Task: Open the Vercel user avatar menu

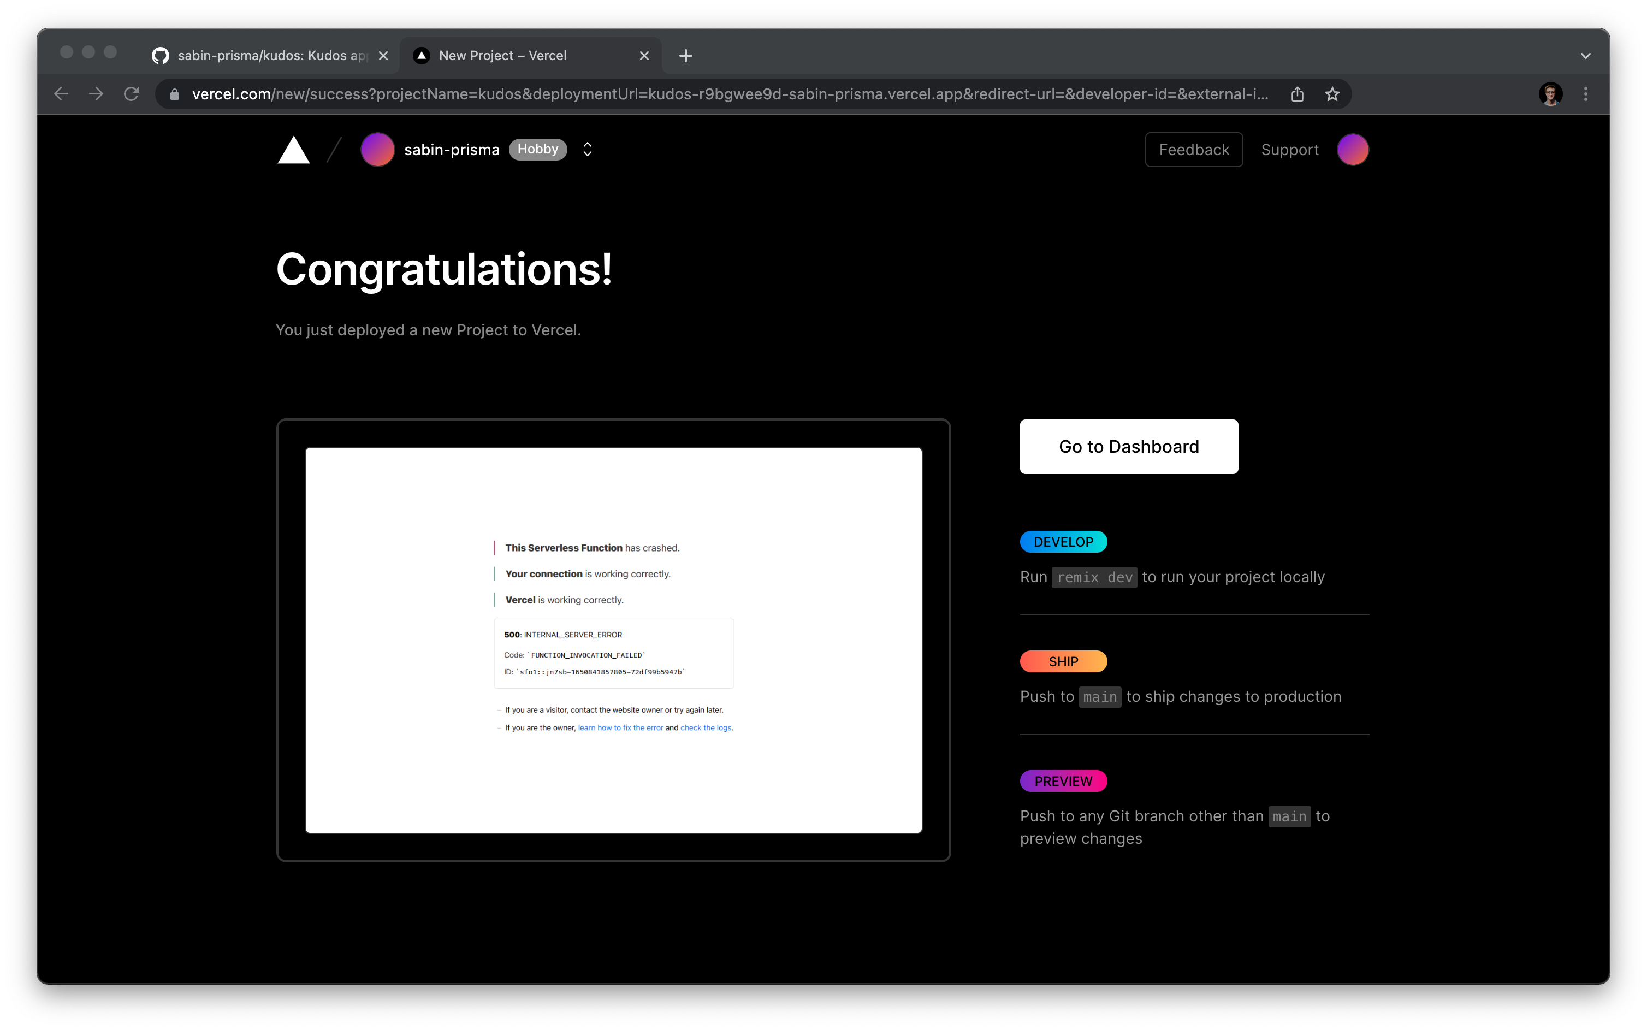Action: coord(1352,150)
